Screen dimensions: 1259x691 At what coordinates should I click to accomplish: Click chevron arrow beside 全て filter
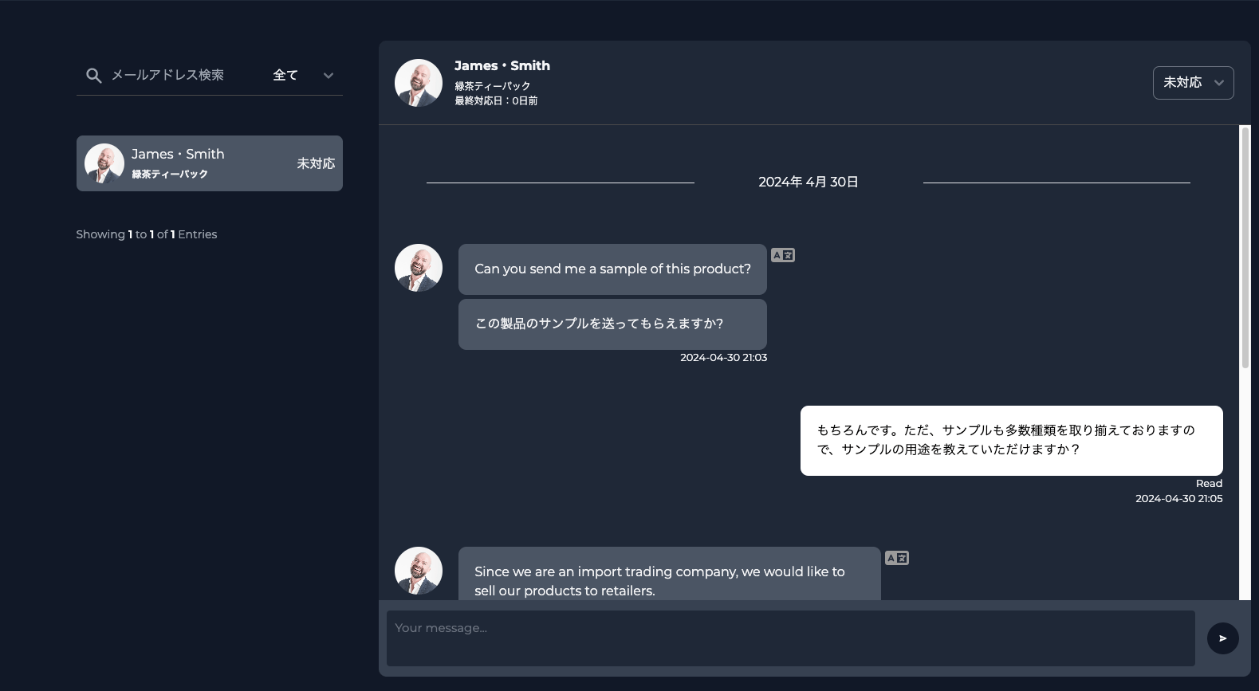click(329, 76)
